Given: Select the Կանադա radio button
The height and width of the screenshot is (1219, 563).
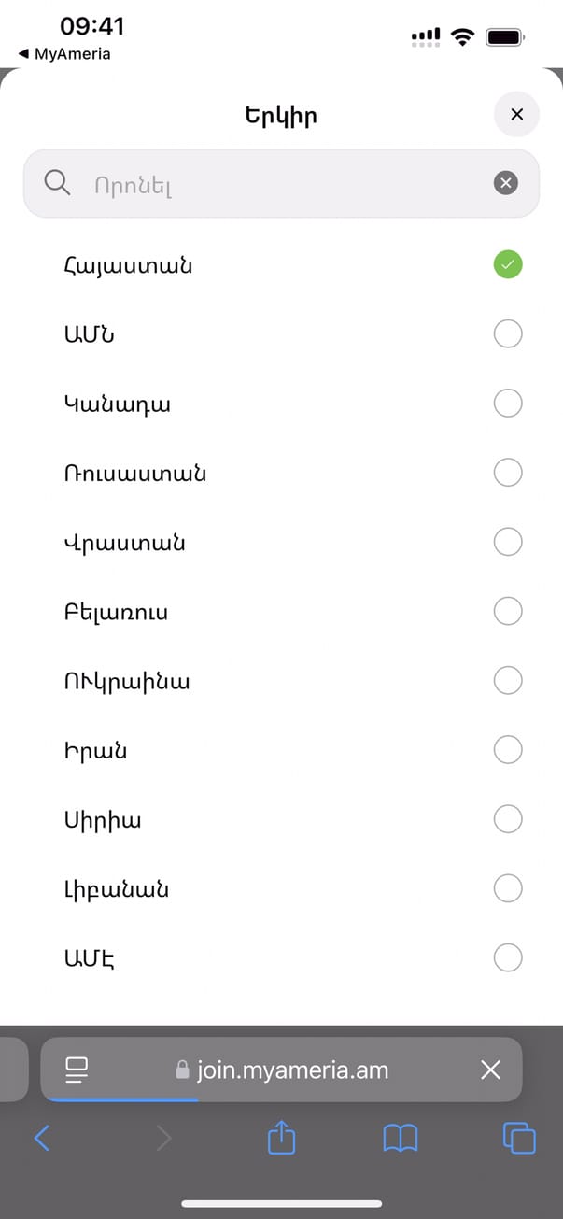Looking at the screenshot, I should click(508, 404).
